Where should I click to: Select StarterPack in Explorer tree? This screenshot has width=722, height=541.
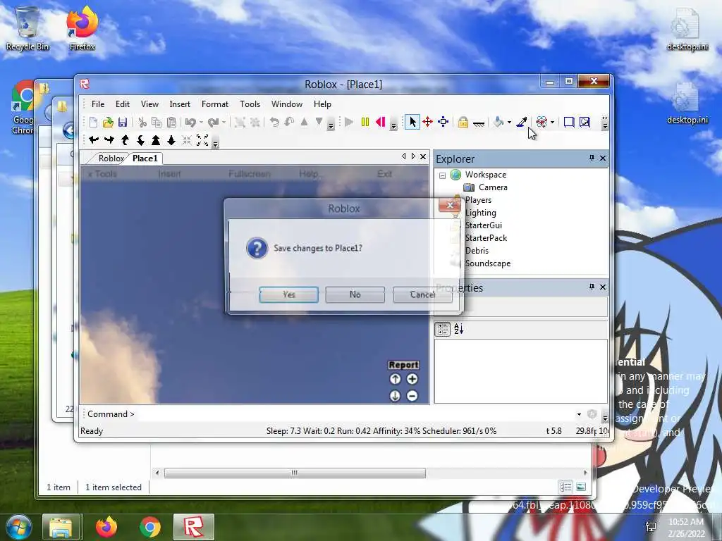coord(486,238)
